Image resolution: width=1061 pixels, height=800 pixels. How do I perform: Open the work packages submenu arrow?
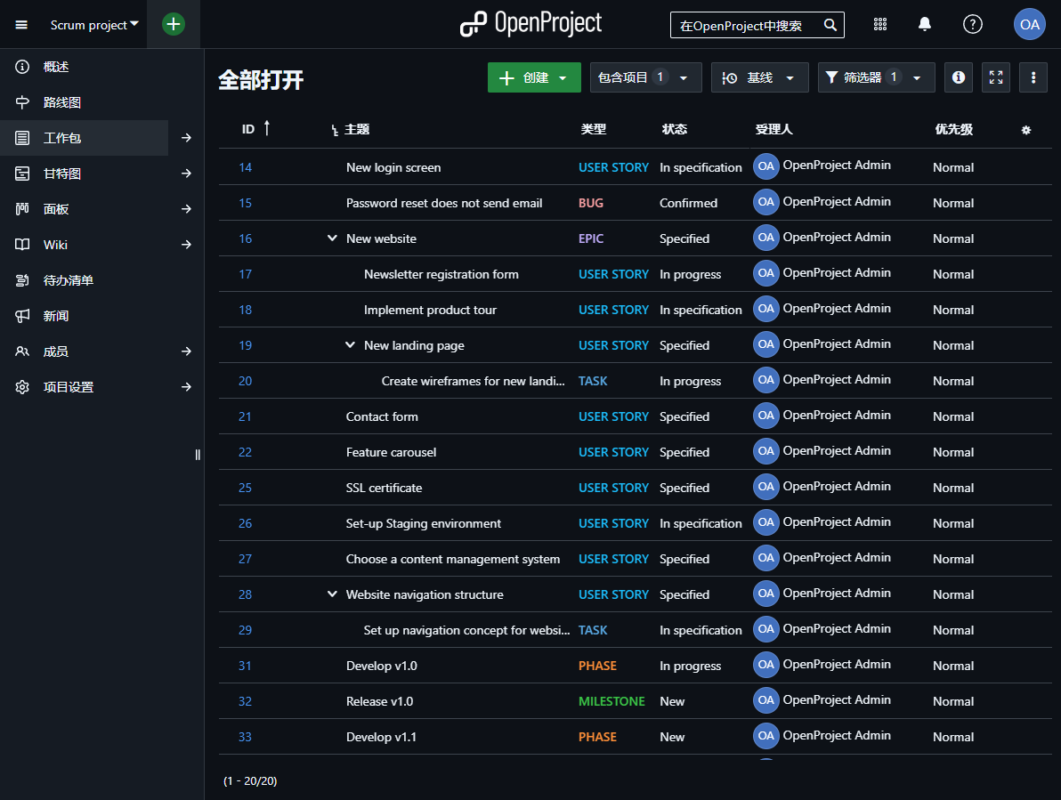pyautogui.click(x=186, y=138)
